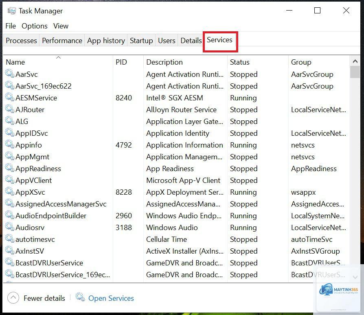Switch to the Processes tab
The height and width of the screenshot is (315, 364).
[21, 41]
